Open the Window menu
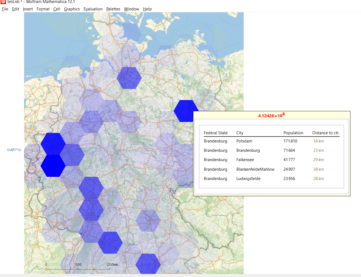This screenshot has width=361, height=277. (131, 9)
